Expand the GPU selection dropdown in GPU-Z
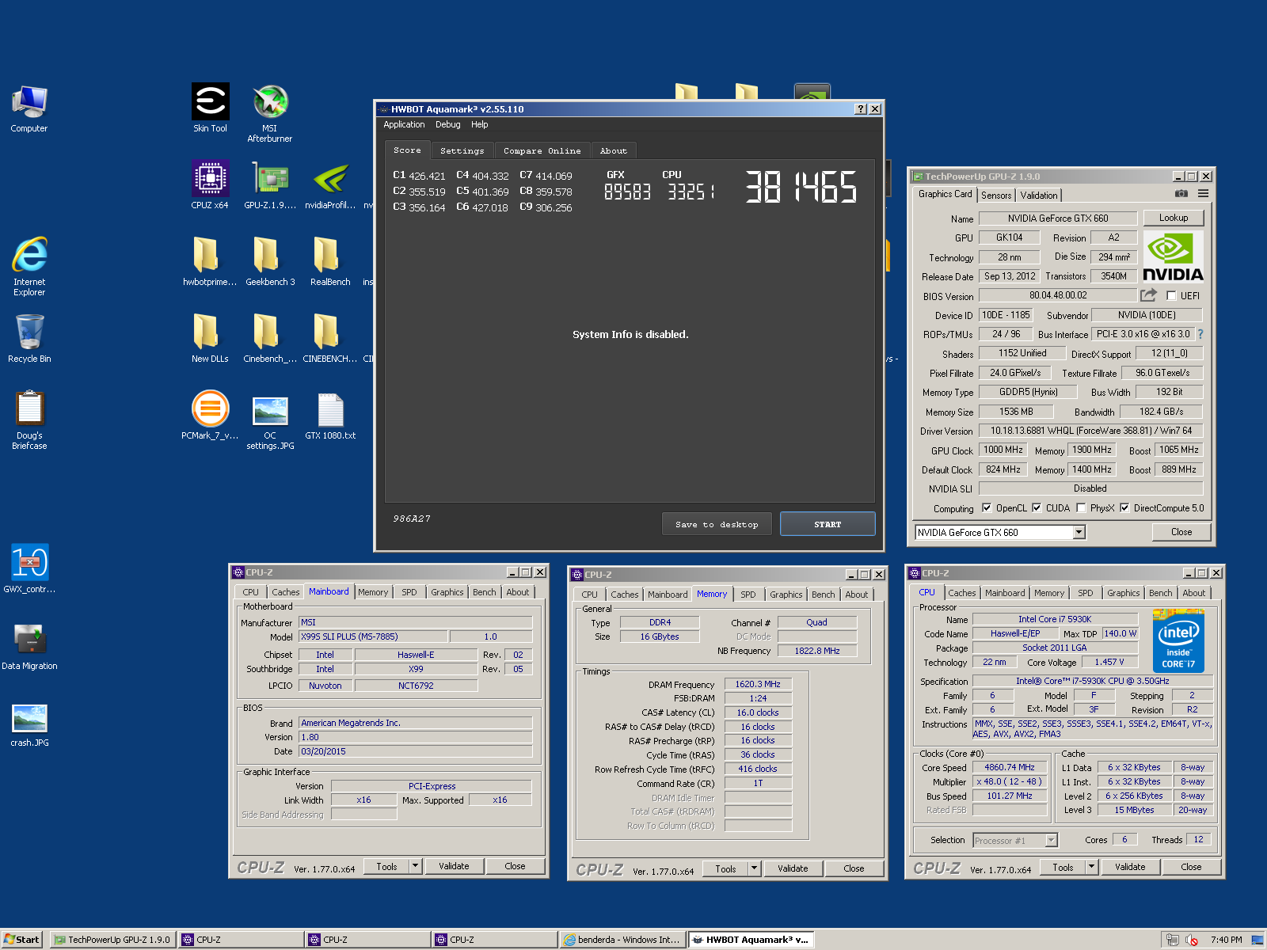 pos(1079,533)
